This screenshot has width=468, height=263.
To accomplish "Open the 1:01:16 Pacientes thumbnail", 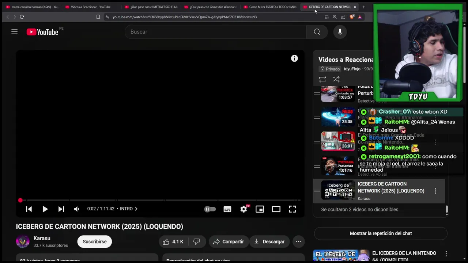I will [338, 165].
